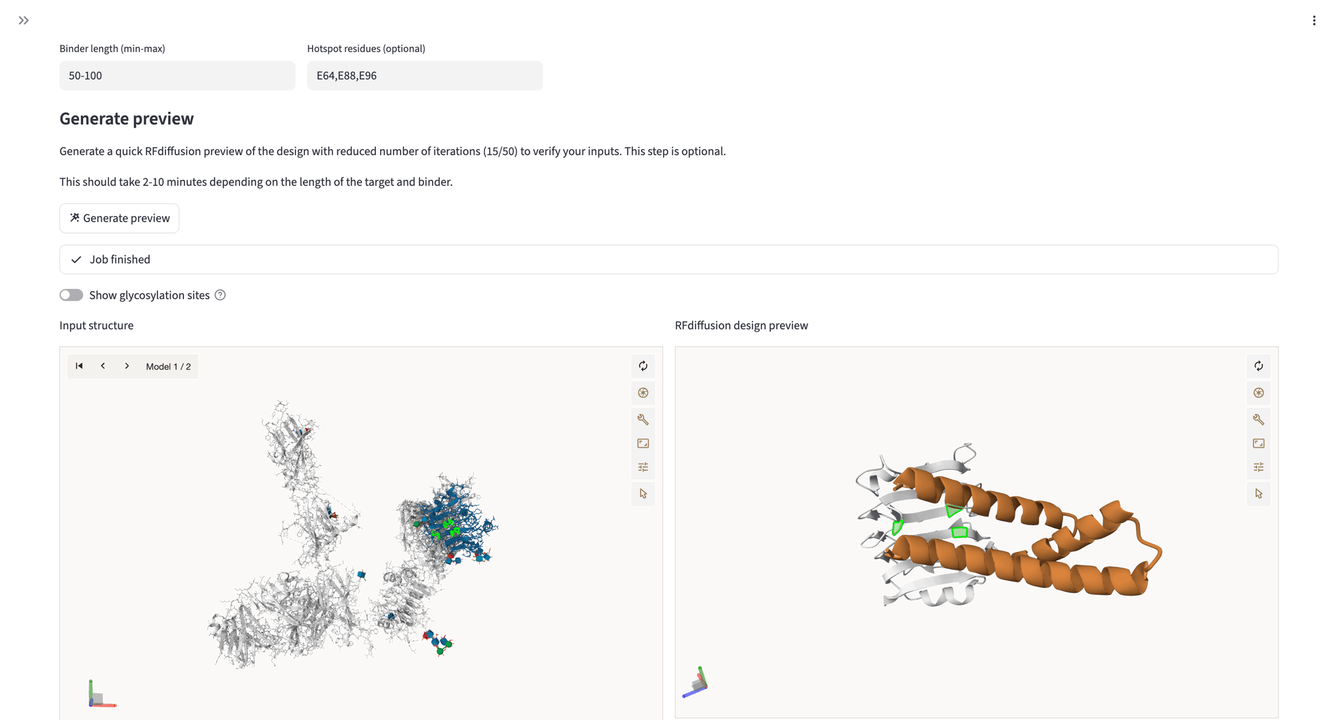The width and height of the screenshot is (1338, 720).
Task: Reset camera in RFdiffusion preview viewer
Action: pyautogui.click(x=1258, y=366)
